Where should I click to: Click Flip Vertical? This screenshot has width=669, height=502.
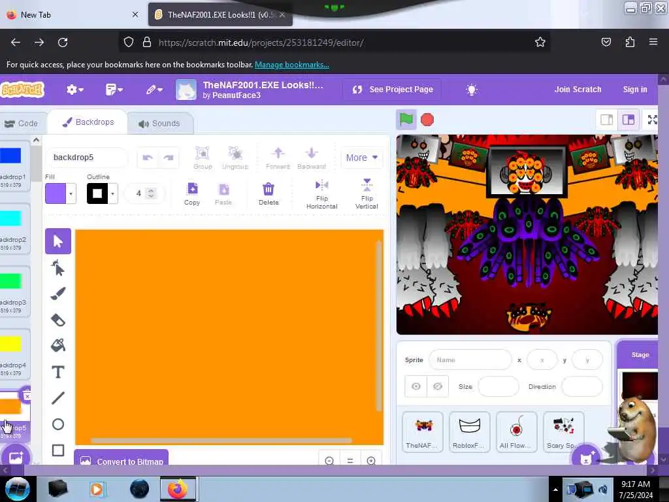367,194
